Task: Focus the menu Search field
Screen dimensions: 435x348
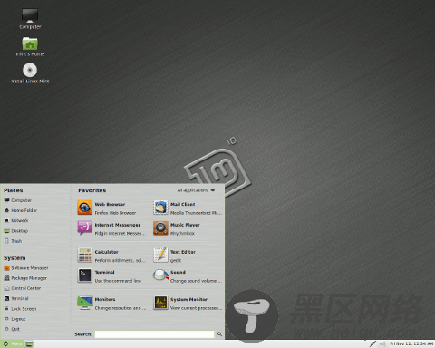Action: (x=154, y=334)
